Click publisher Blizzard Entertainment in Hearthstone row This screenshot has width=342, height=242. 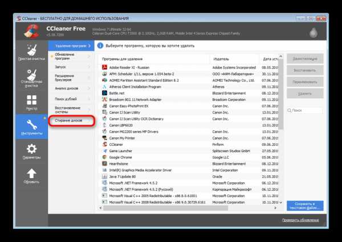[x=229, y=163]
